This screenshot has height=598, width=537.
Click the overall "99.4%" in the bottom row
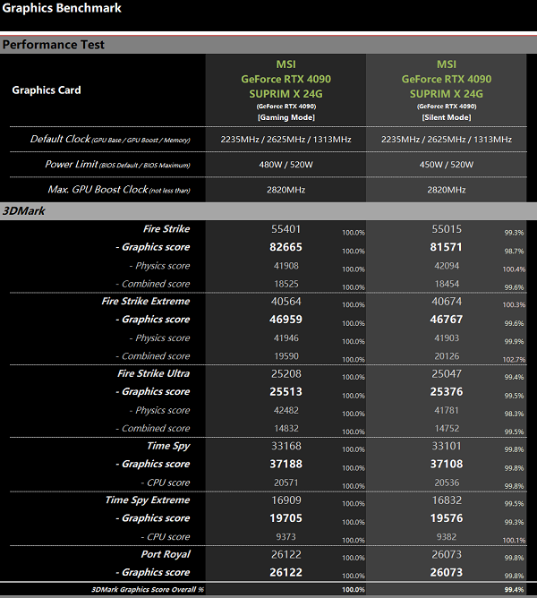click(x=514, y=590)
